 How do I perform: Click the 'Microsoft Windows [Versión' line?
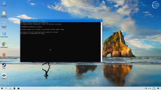34,23
